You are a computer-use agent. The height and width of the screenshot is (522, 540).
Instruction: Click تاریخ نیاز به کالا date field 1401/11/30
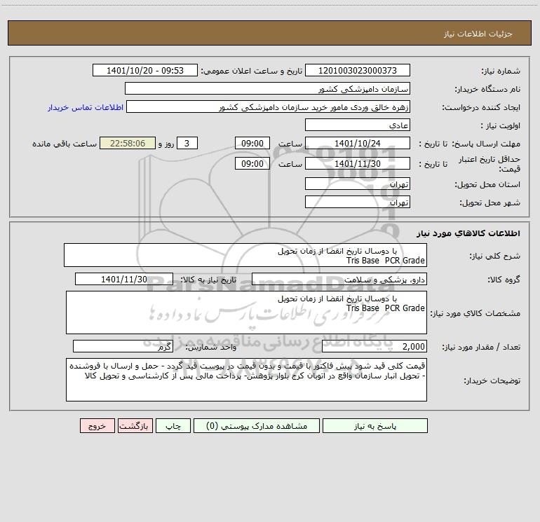pyautogui.click(x=124, y=279)
